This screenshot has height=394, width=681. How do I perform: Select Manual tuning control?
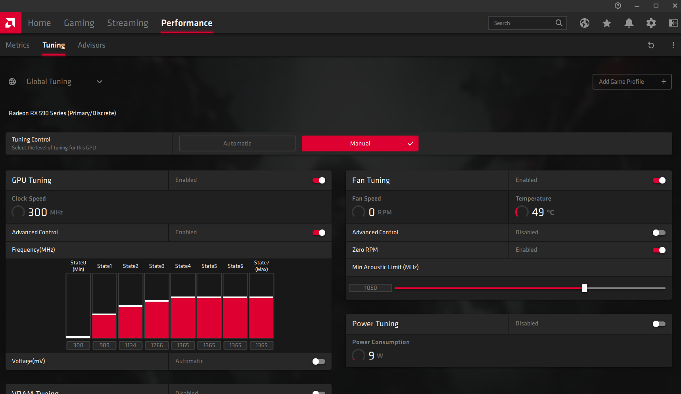[360, 143]
